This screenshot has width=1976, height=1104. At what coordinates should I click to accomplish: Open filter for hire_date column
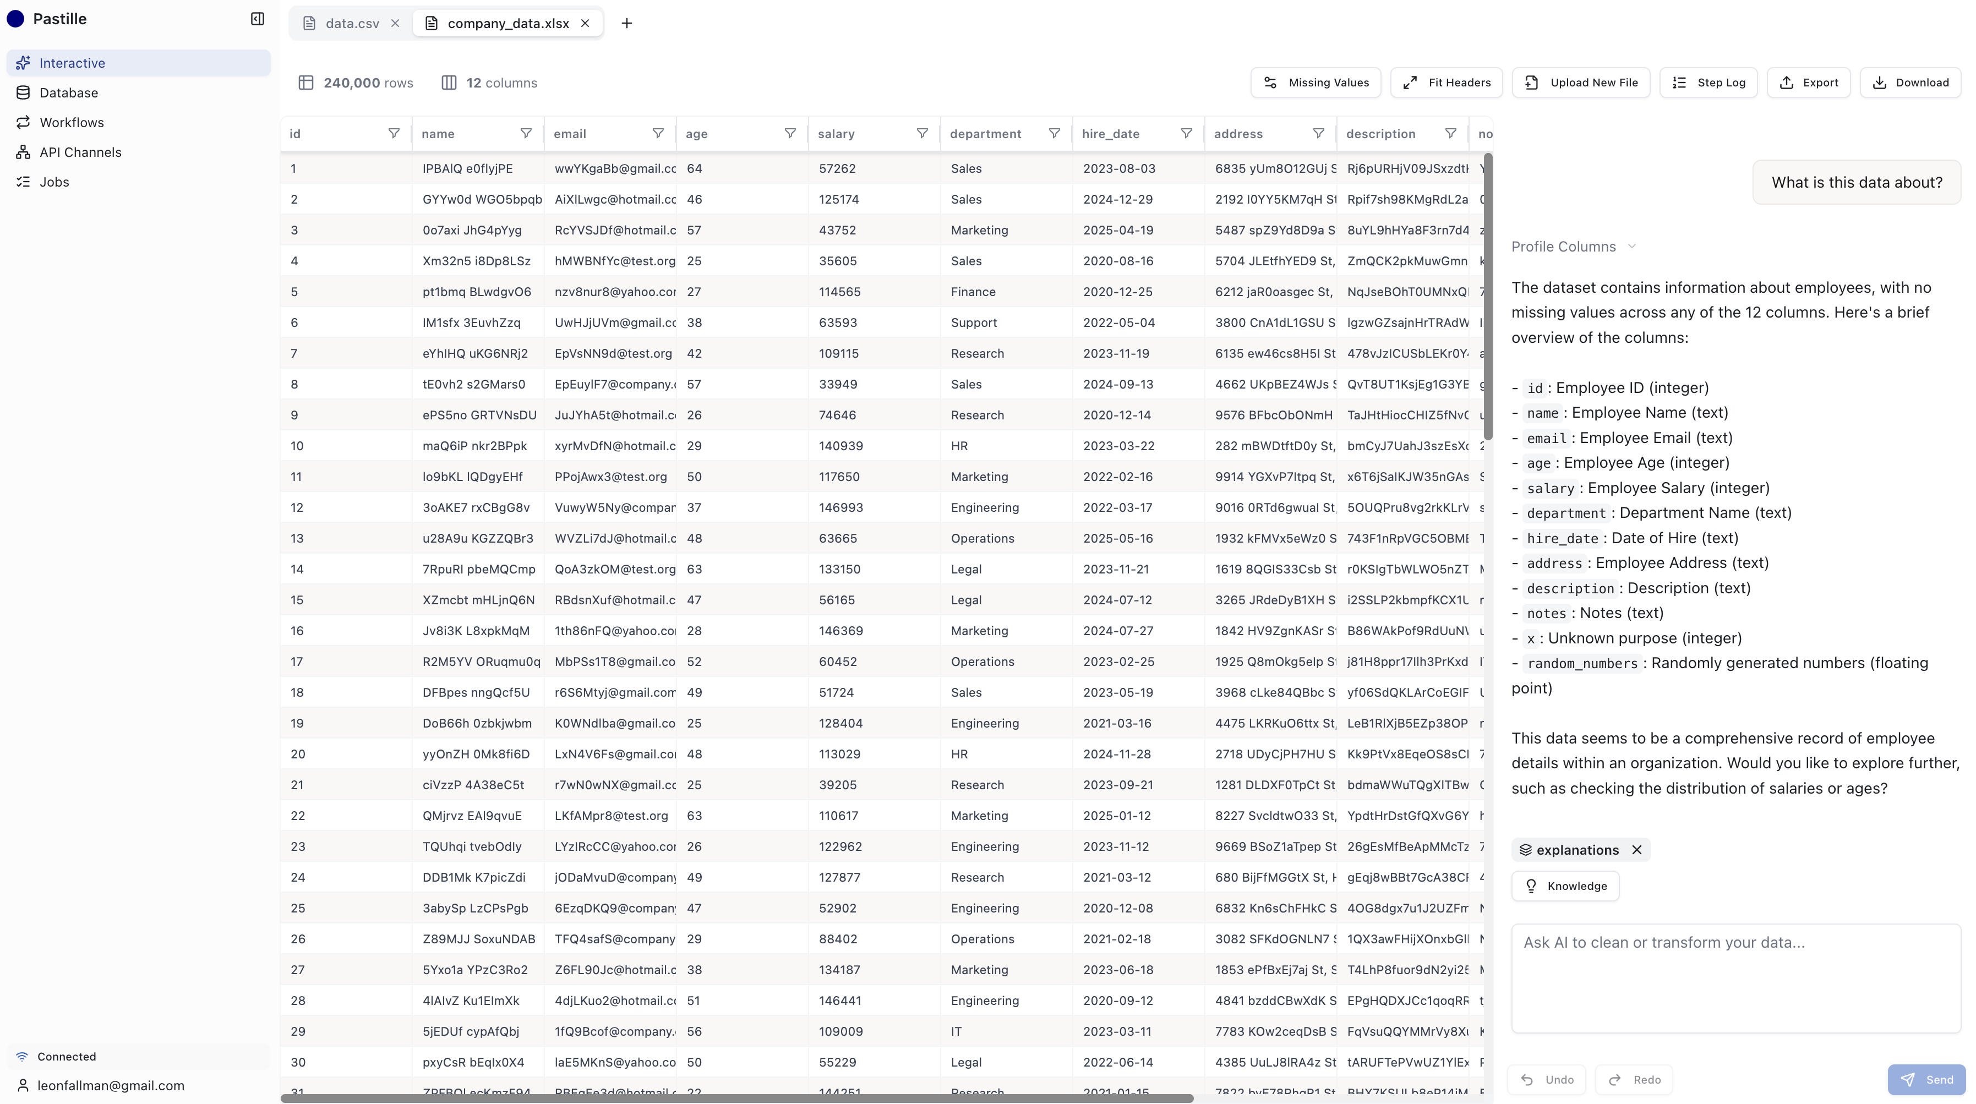pos(1186,134)
